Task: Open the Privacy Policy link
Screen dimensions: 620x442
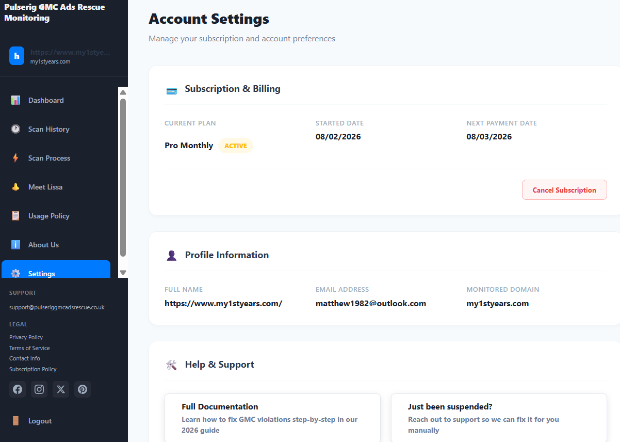Action: pyautogui.click(x=26, y=337)
